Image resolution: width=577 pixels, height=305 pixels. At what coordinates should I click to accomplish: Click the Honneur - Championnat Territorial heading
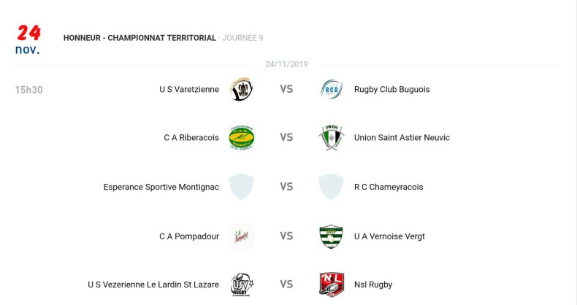[140, 38]
